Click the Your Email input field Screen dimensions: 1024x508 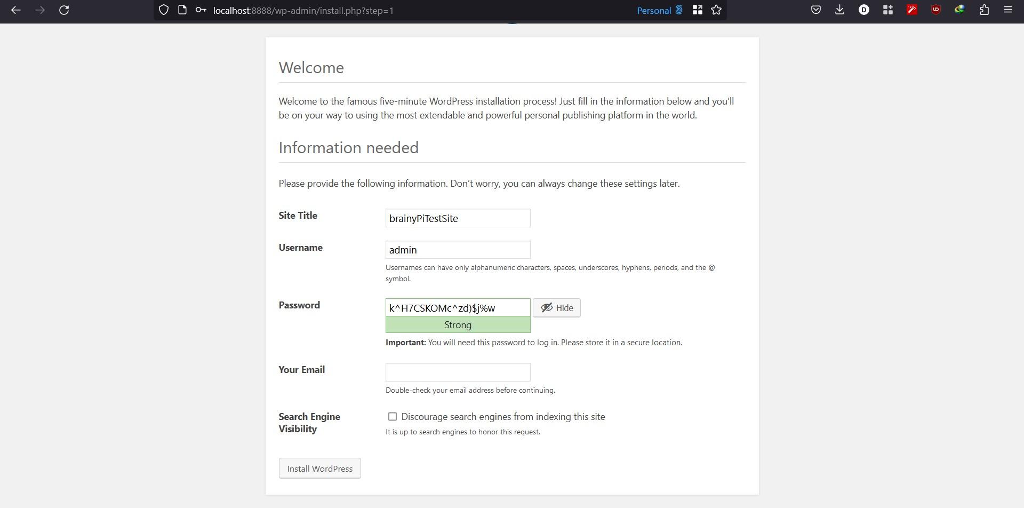458,372
